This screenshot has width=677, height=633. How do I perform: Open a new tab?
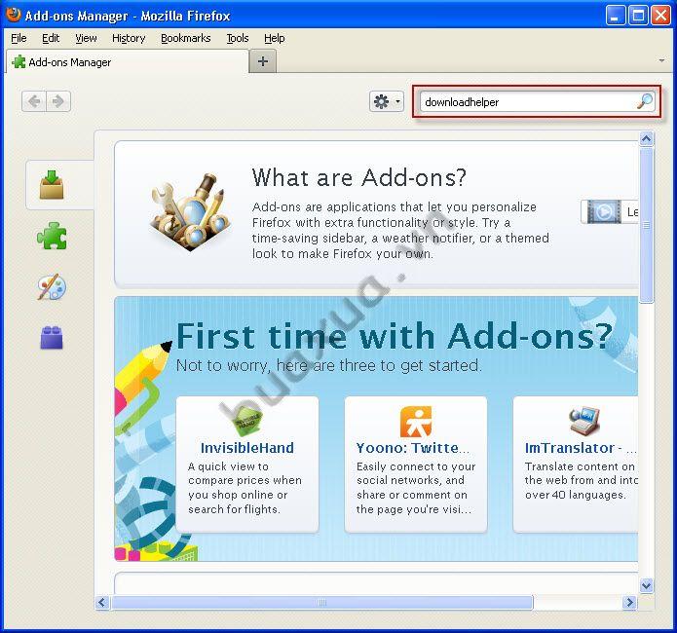coord(263,61)
